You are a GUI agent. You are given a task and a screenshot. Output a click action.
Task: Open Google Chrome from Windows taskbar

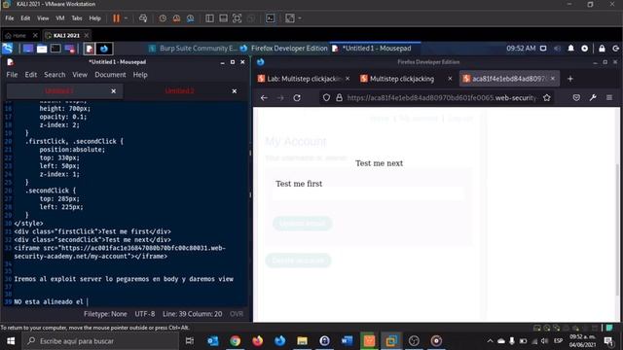click(x=236, y=341)
